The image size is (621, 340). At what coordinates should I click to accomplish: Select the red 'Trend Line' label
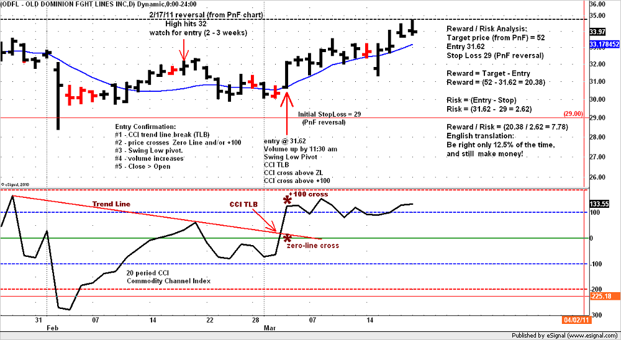click(x=111, y=204)
